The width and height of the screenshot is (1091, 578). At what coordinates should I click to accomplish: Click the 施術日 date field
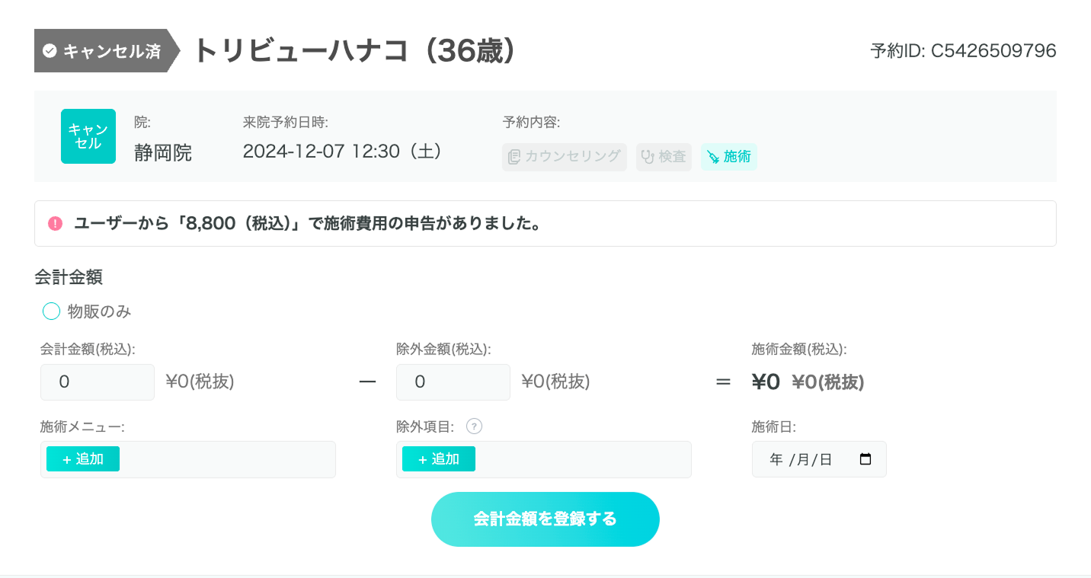(808, 459)
